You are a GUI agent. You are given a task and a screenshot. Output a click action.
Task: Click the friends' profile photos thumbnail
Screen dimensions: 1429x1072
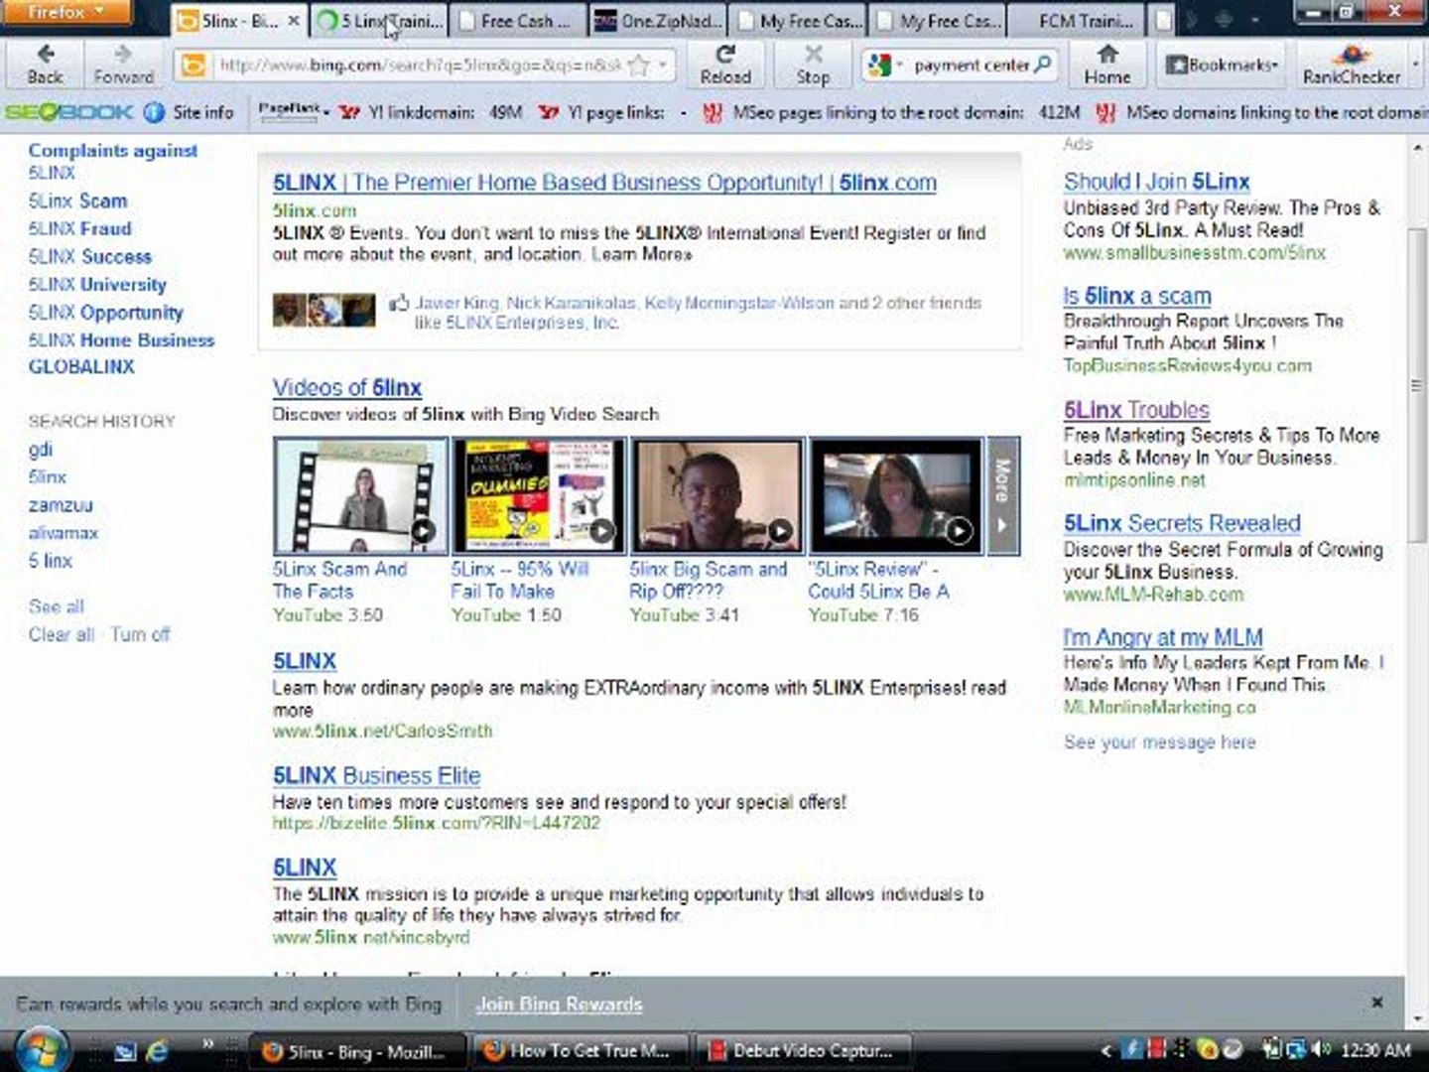325,311
